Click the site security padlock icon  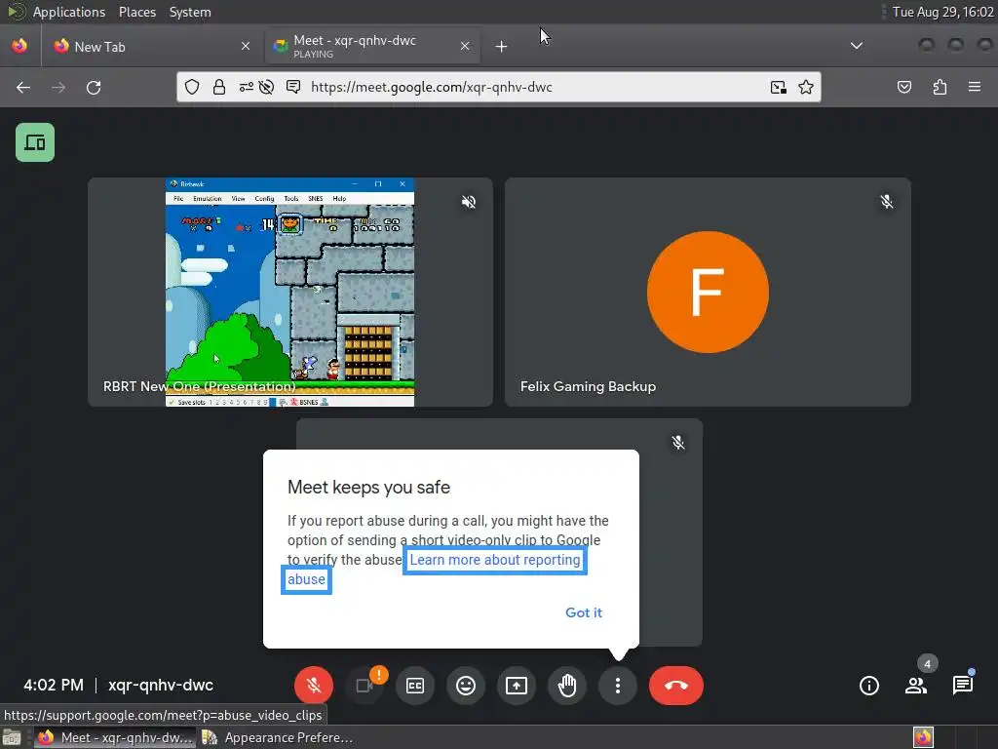(219, 87)
